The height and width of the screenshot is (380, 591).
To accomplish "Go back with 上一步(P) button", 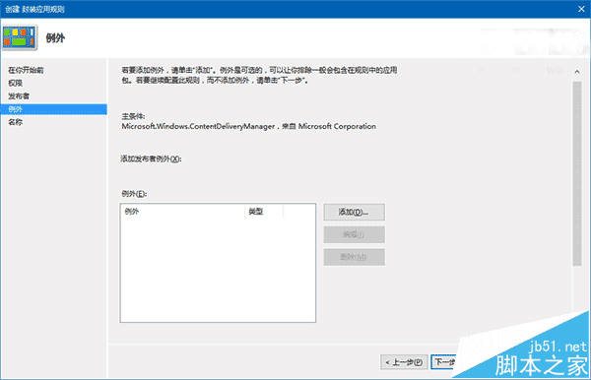I will click(x=404, y=362).
